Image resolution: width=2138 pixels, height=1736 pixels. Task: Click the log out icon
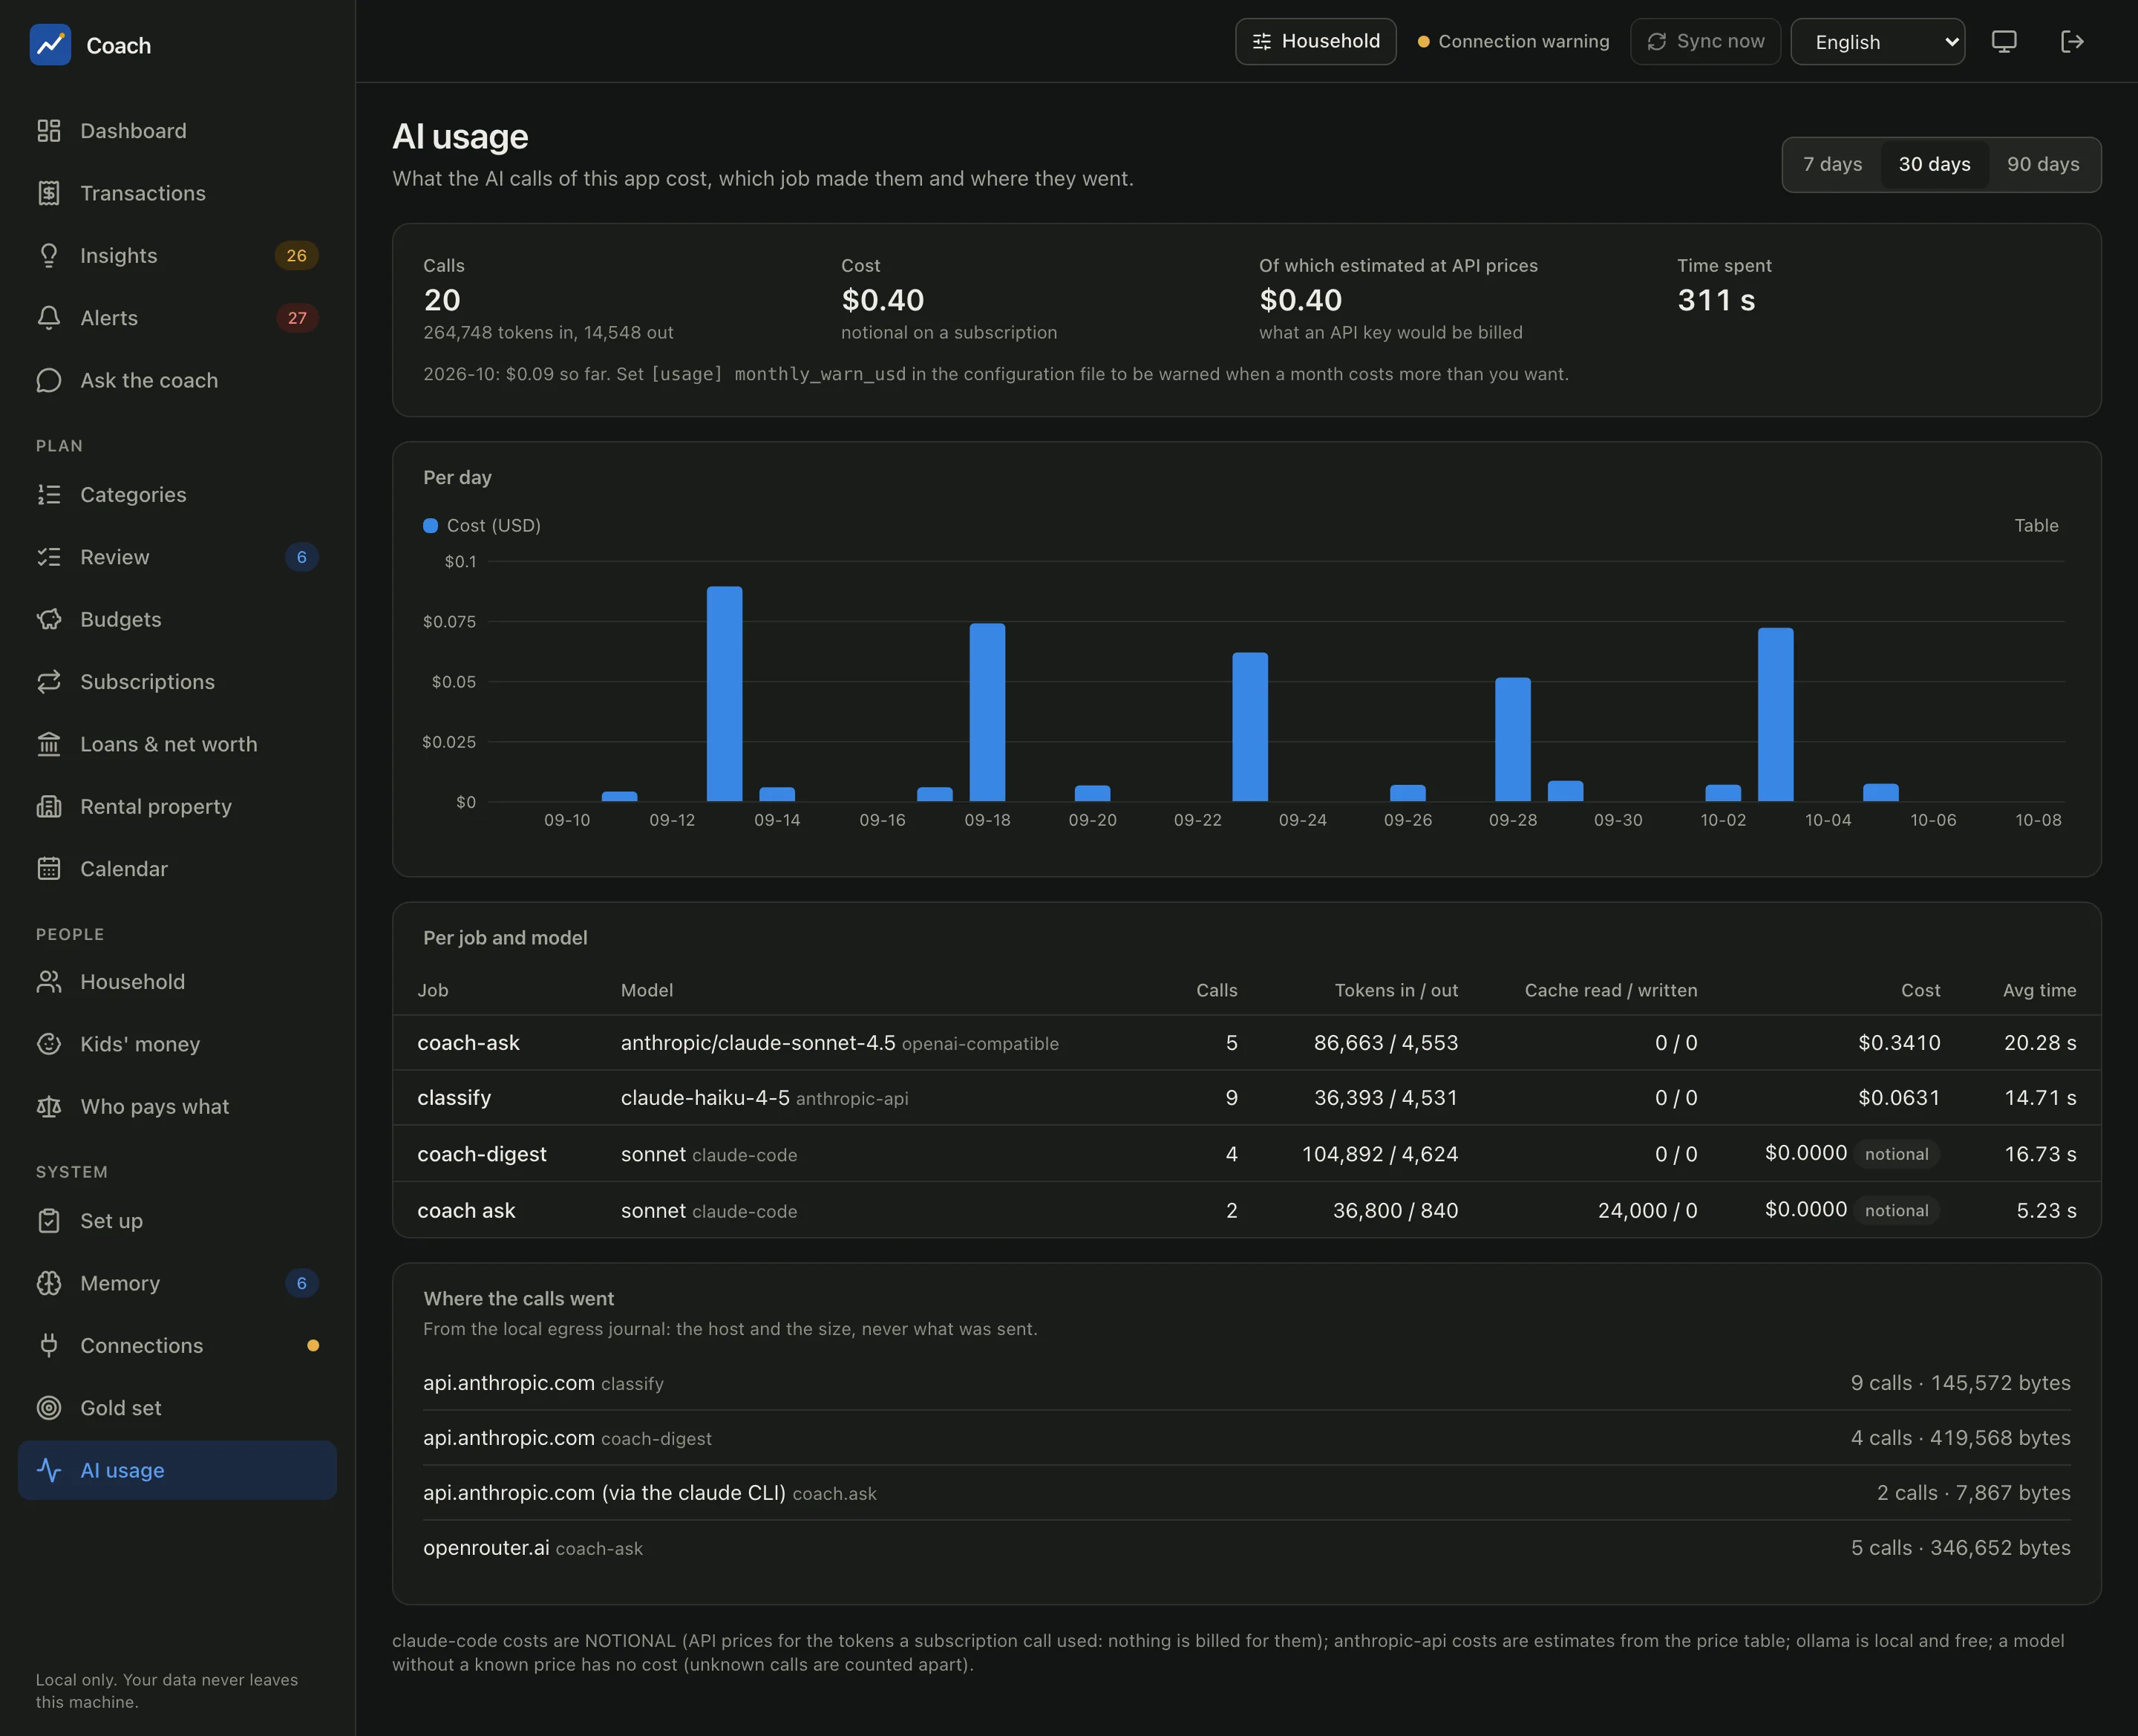click(x=2072, y=41)
